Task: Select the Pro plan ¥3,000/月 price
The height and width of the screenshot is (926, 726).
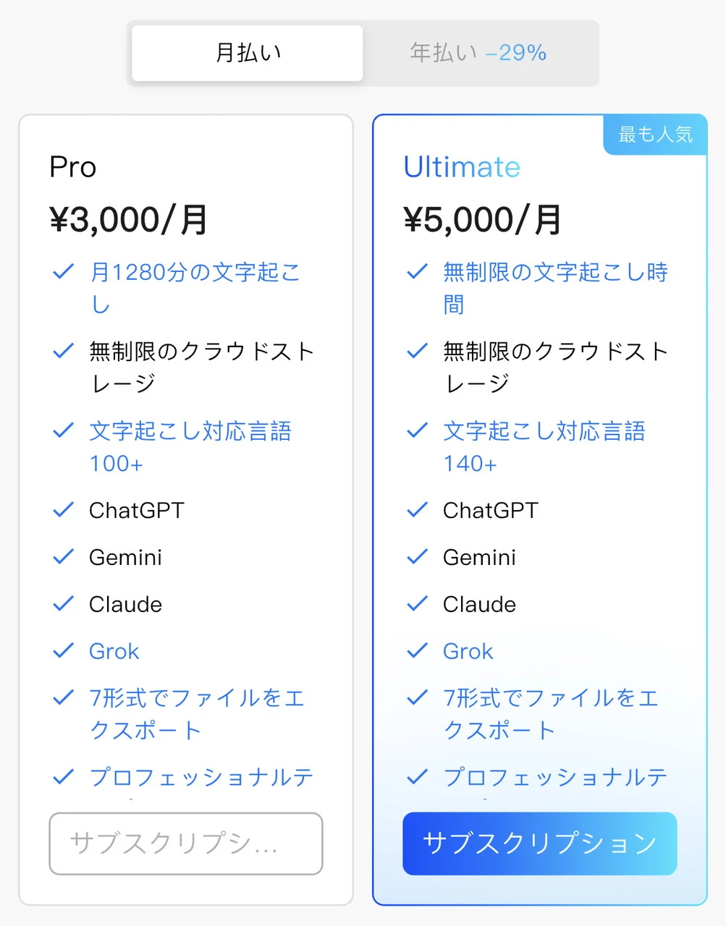Action: click(x=129, y=220)
